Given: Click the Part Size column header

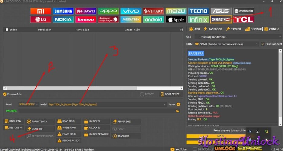Looking at the screenshot, I should click(82, 30).
